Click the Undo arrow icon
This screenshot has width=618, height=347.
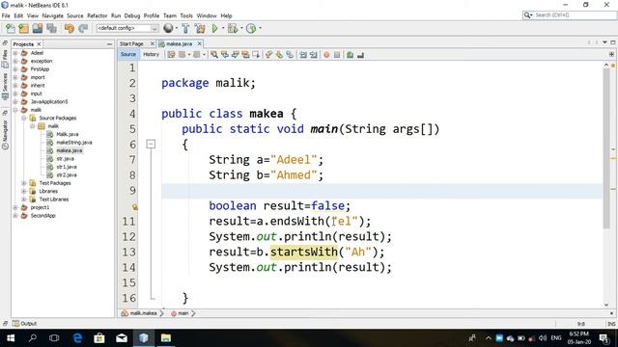pos(70,28)
